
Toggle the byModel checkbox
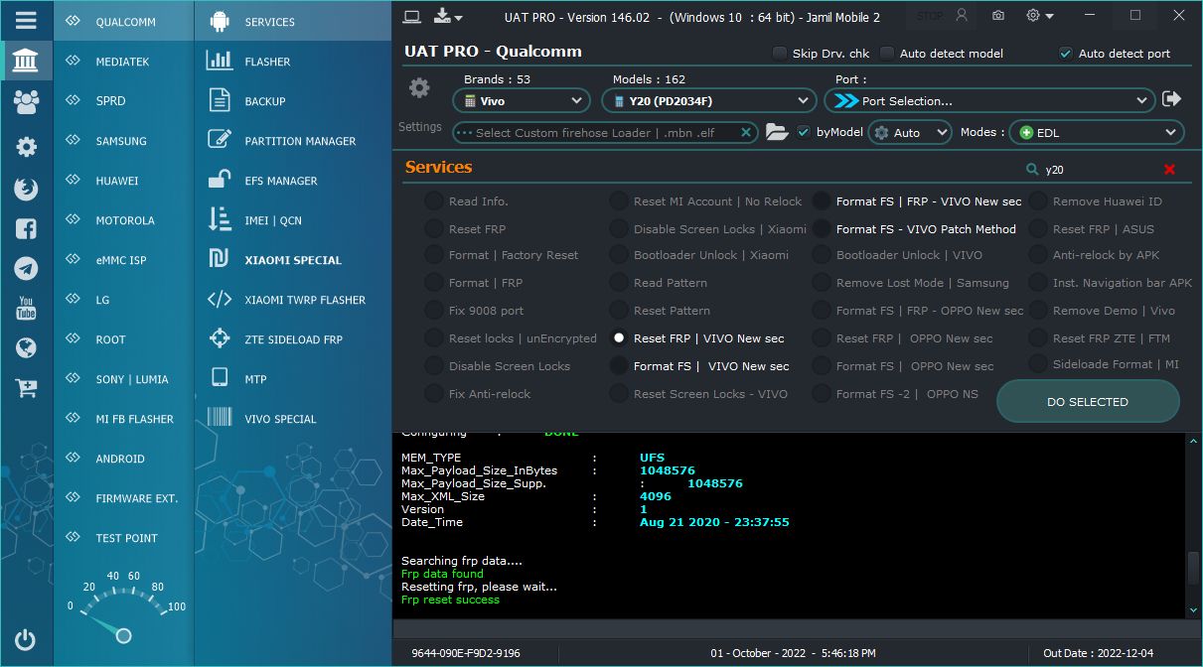pos(804,132)
